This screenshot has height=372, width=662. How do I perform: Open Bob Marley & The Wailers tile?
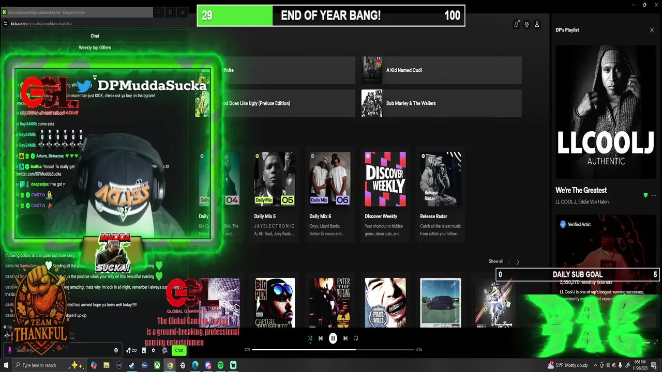point(441,103)
